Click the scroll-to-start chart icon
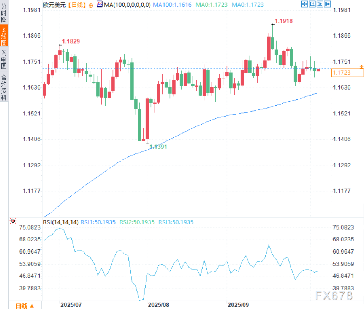 click(312, 4)
